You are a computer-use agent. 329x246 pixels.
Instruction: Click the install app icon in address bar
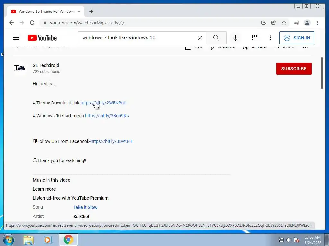[263, 23]
